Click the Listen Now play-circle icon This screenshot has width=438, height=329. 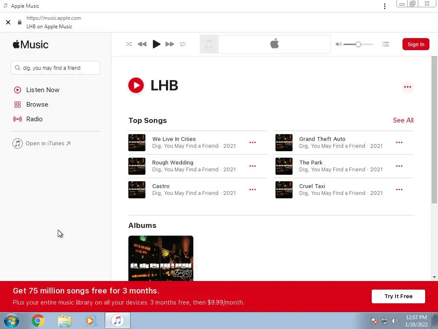point(17,90)
